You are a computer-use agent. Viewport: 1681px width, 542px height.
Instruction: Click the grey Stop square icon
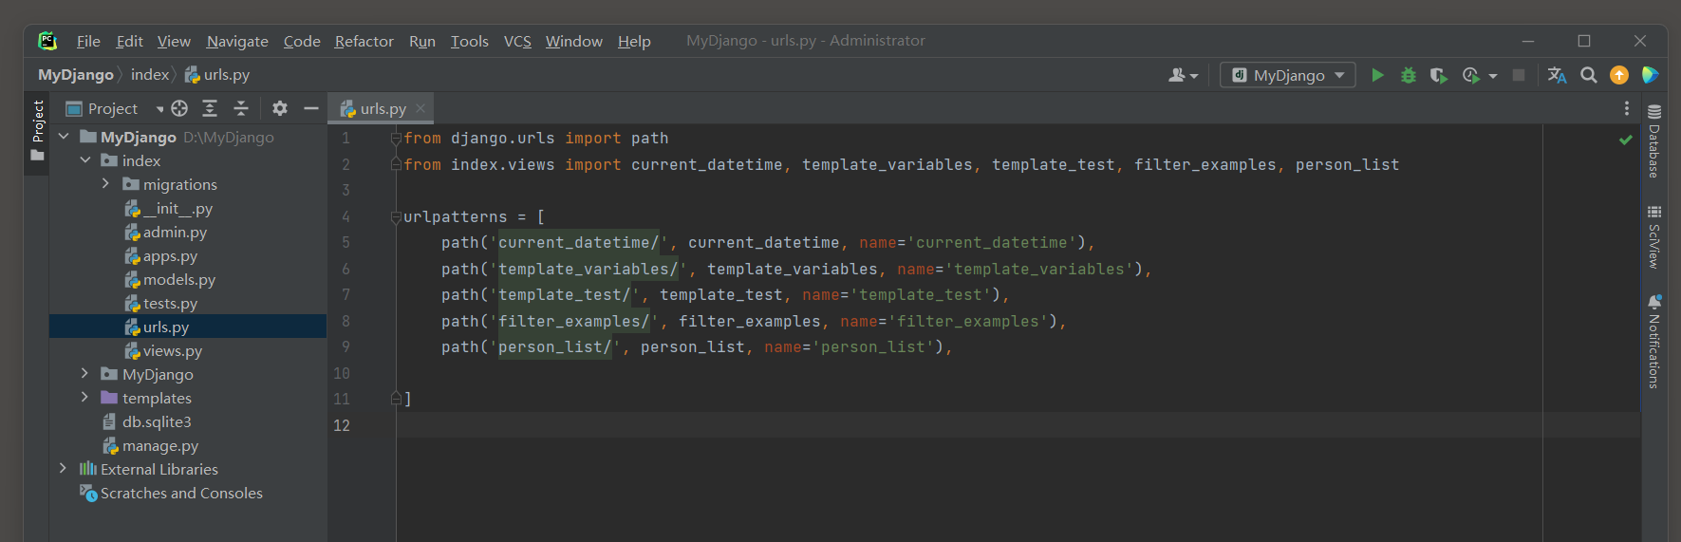coord(1519,75)
